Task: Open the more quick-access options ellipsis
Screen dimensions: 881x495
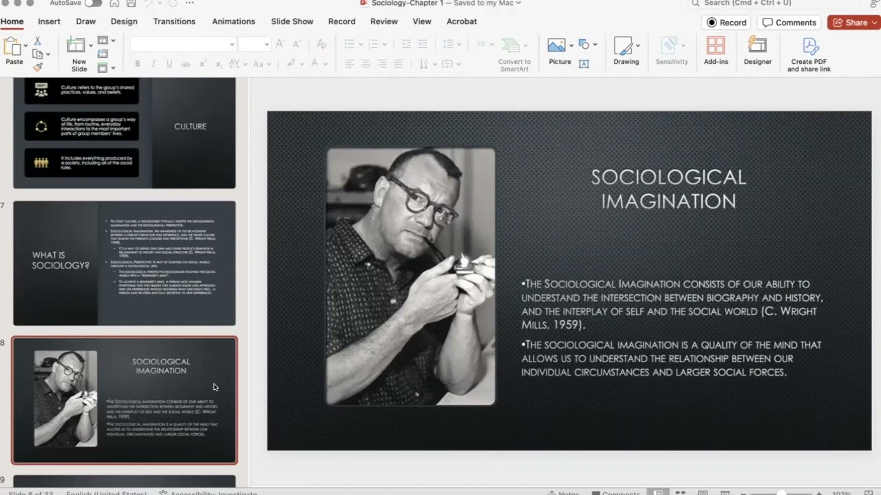Action: coord(189,3)
